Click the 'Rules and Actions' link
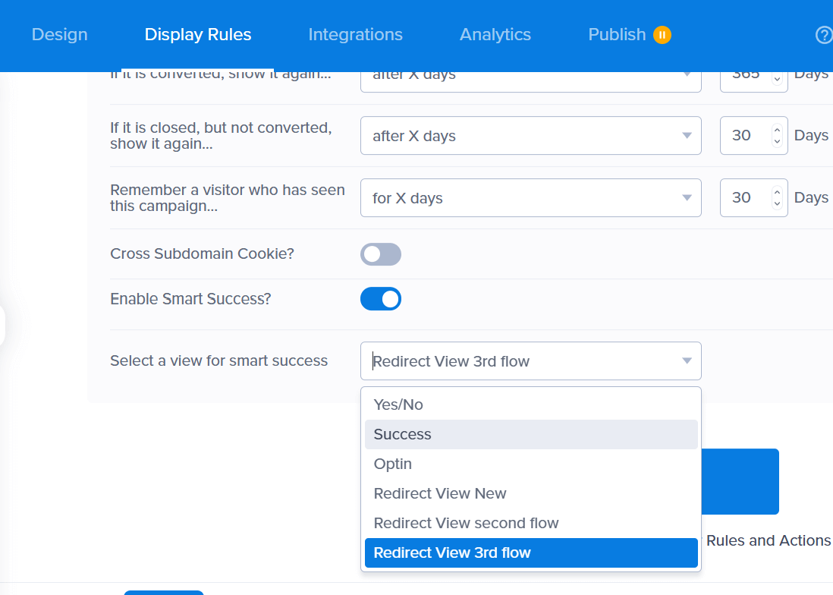 (768, 540)
